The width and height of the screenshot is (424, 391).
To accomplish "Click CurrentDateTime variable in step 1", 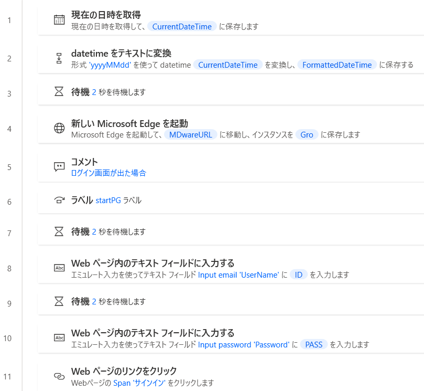I will 182,27.
